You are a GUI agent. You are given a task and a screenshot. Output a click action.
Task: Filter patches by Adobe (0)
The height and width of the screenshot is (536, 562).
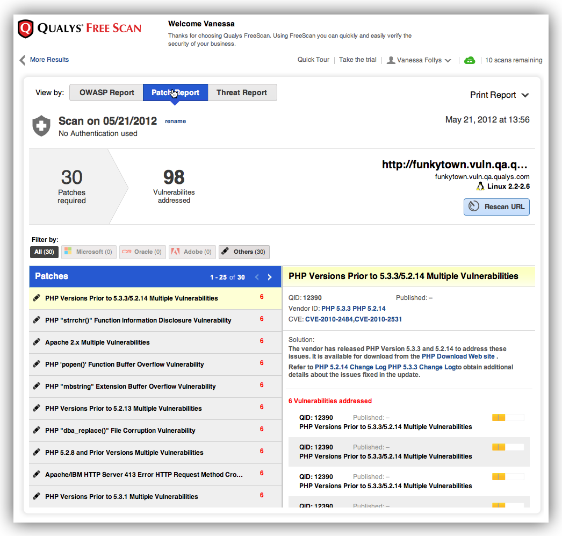pos(192,252)
